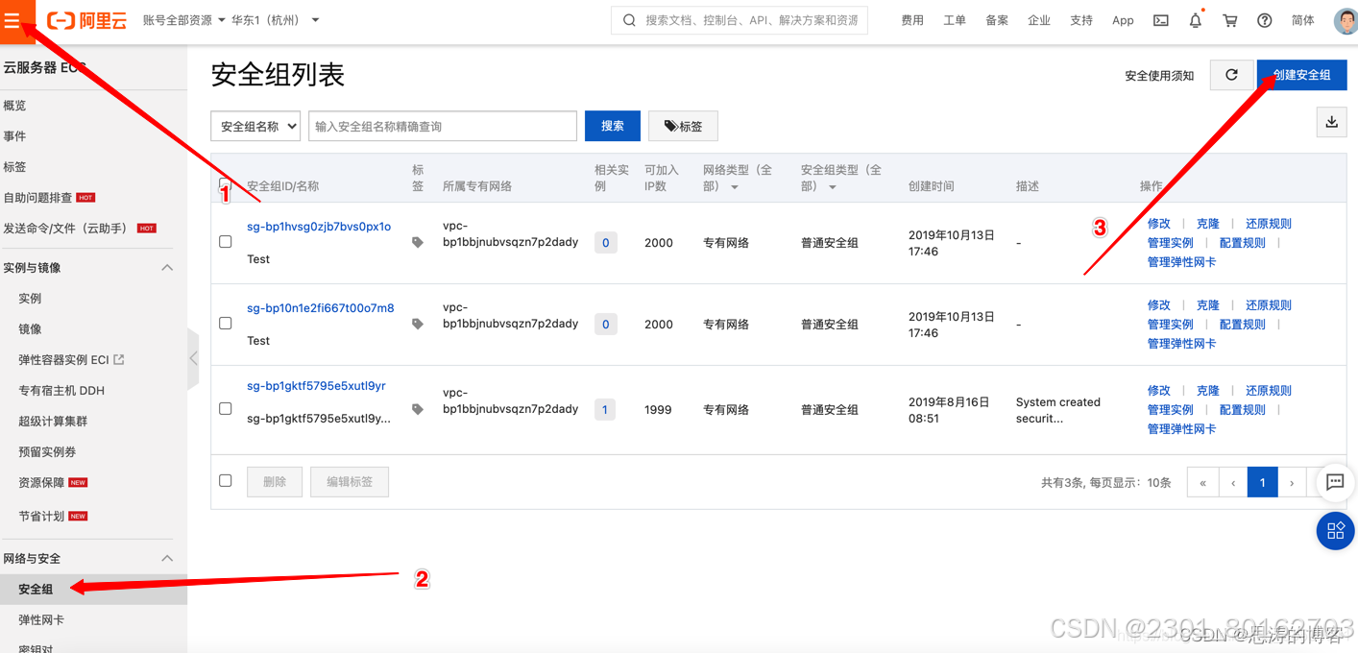The height and width of the screenshot is (653, 1358).
Task: Open the 安全组名称 filter dropdown
Action: [255, 126]
